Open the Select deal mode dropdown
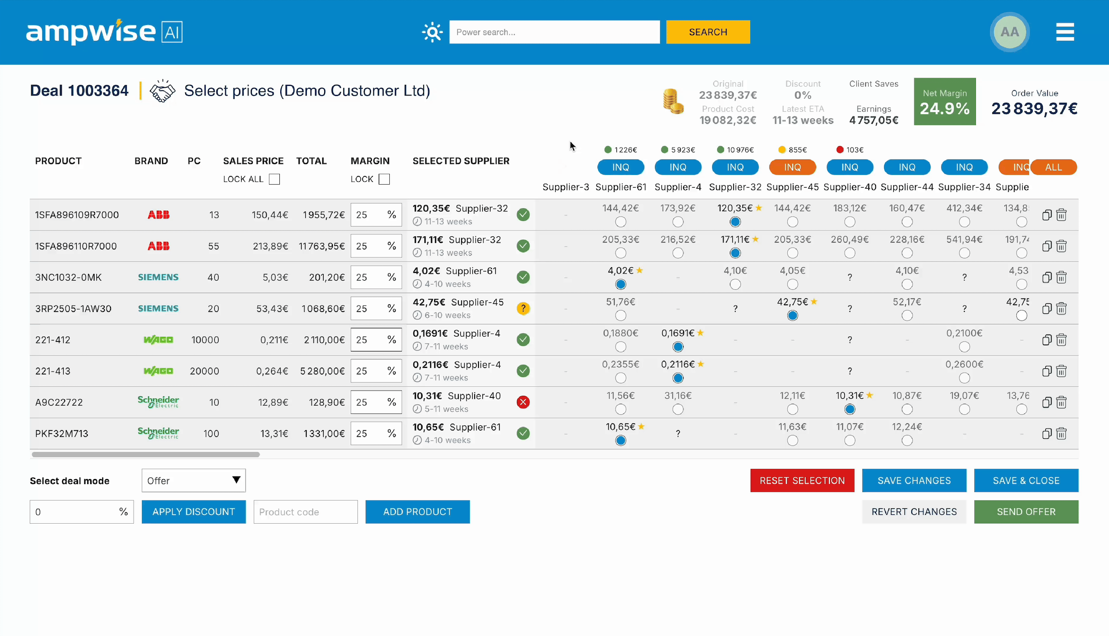 tap(193, 480)
